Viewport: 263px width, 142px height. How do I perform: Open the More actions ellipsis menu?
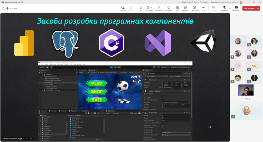point(203,8)
